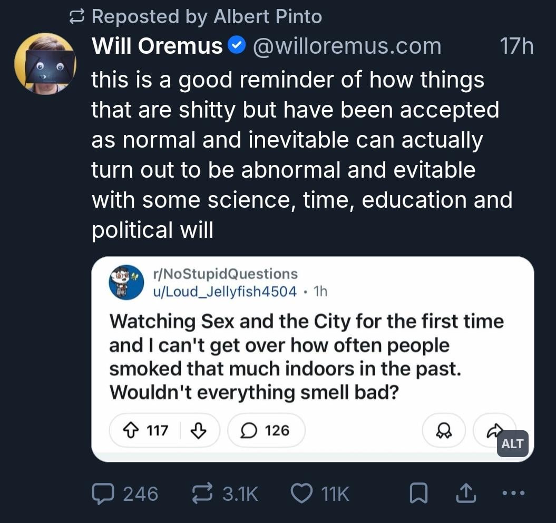Open the embedded Reddit screenshot image
556x523 pixels.
[x=312, y=359]
